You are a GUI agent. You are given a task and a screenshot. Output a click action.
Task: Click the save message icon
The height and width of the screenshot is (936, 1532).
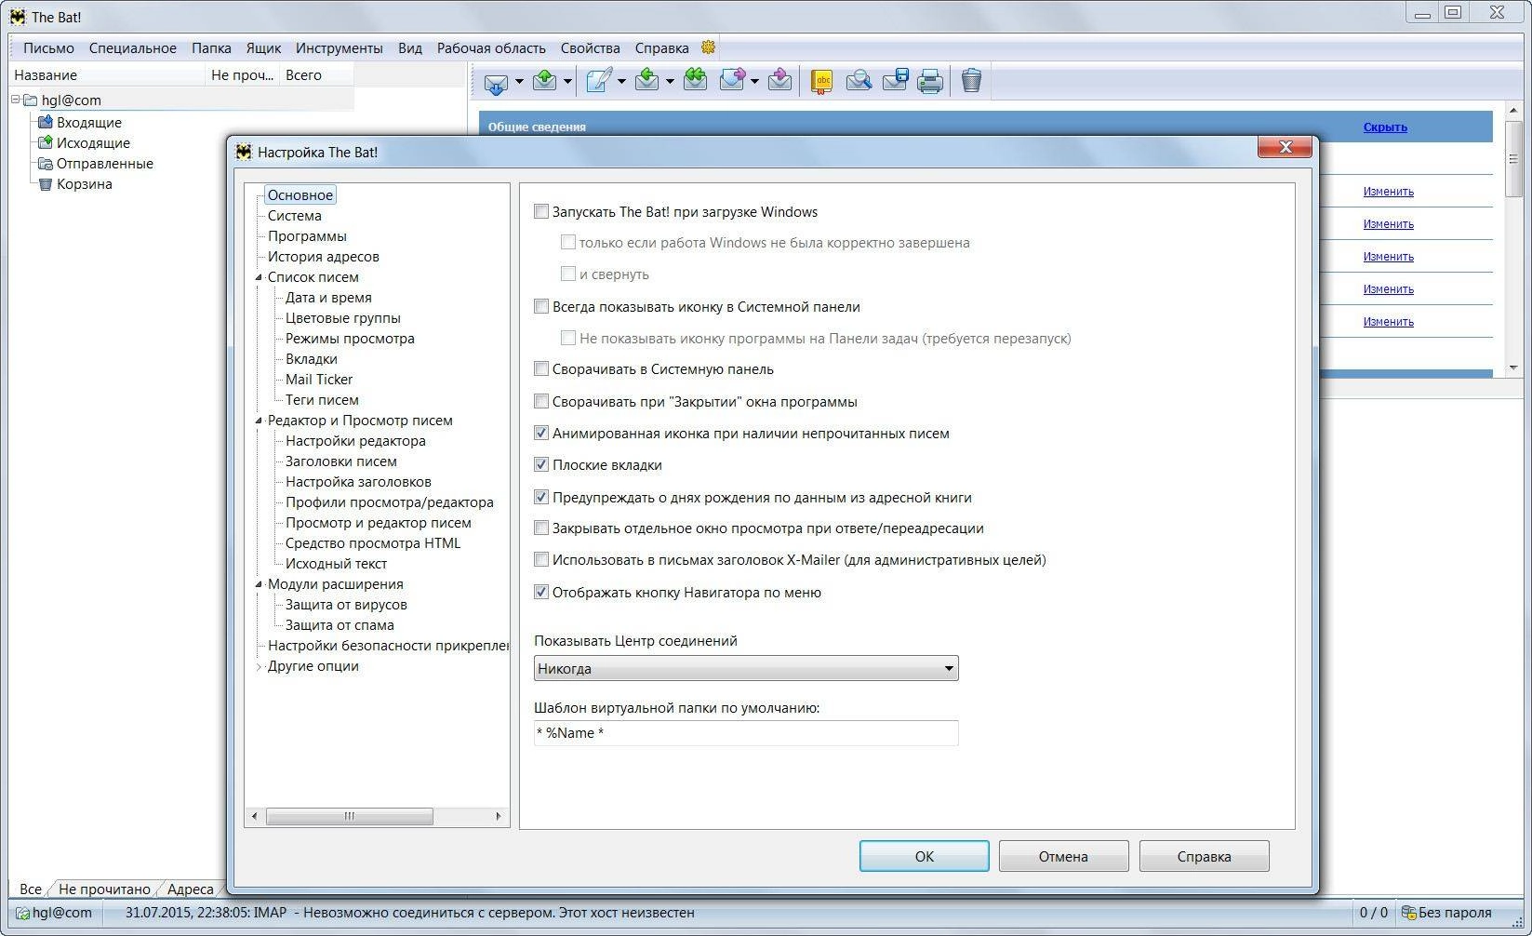tap(895, 81)
